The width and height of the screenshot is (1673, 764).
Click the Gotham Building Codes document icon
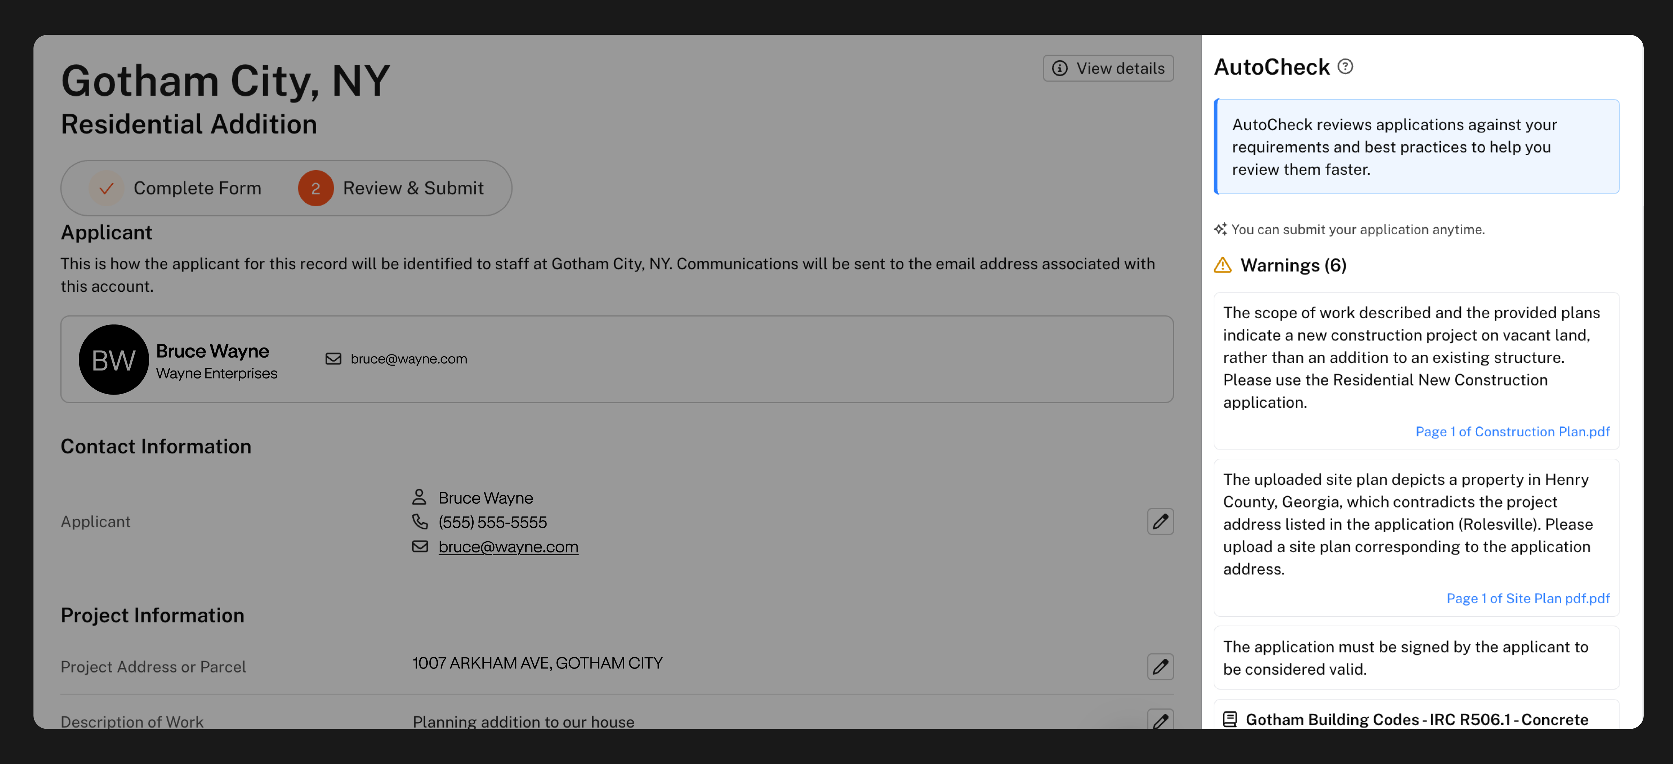[x=1229, y=719]
